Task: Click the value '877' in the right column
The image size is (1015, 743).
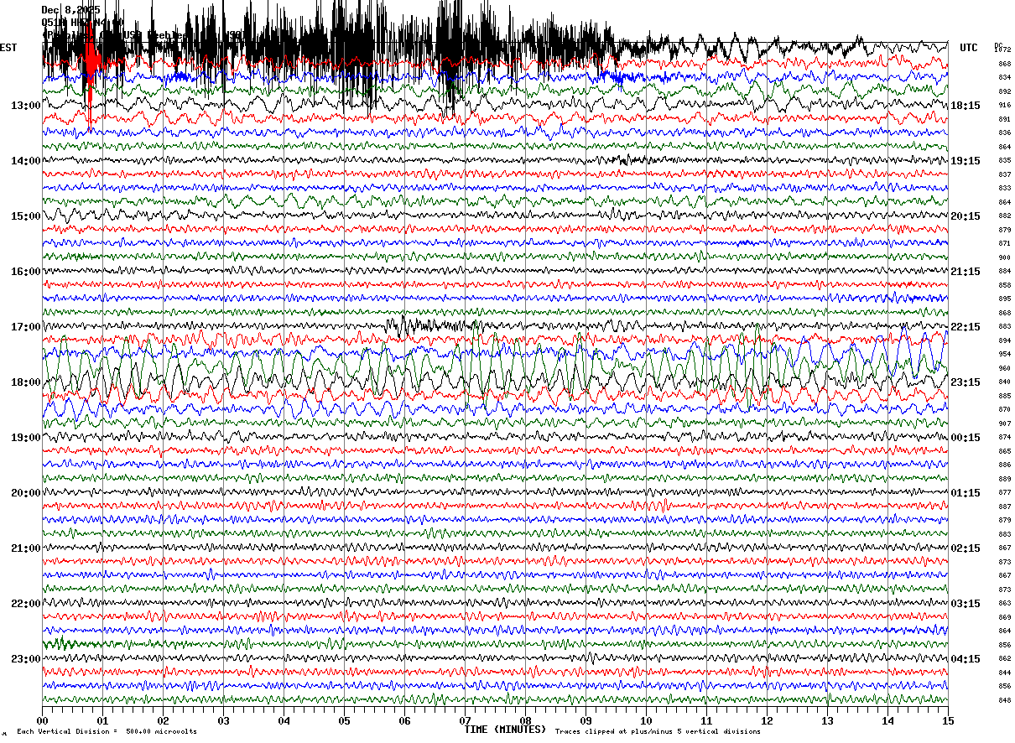Action: click(1004, 493)
